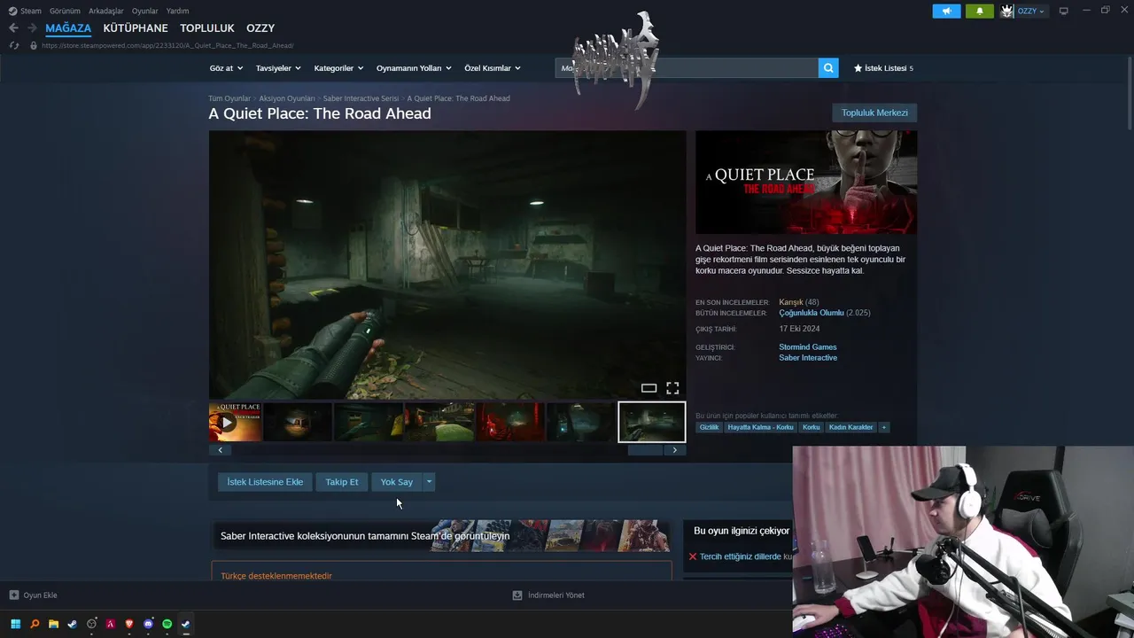Open Spotify from the taskbar

167,624
